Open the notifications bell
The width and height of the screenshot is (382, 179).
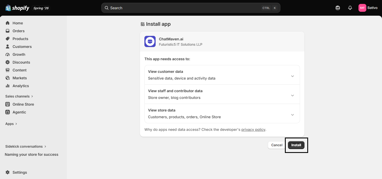pos(350,8)
